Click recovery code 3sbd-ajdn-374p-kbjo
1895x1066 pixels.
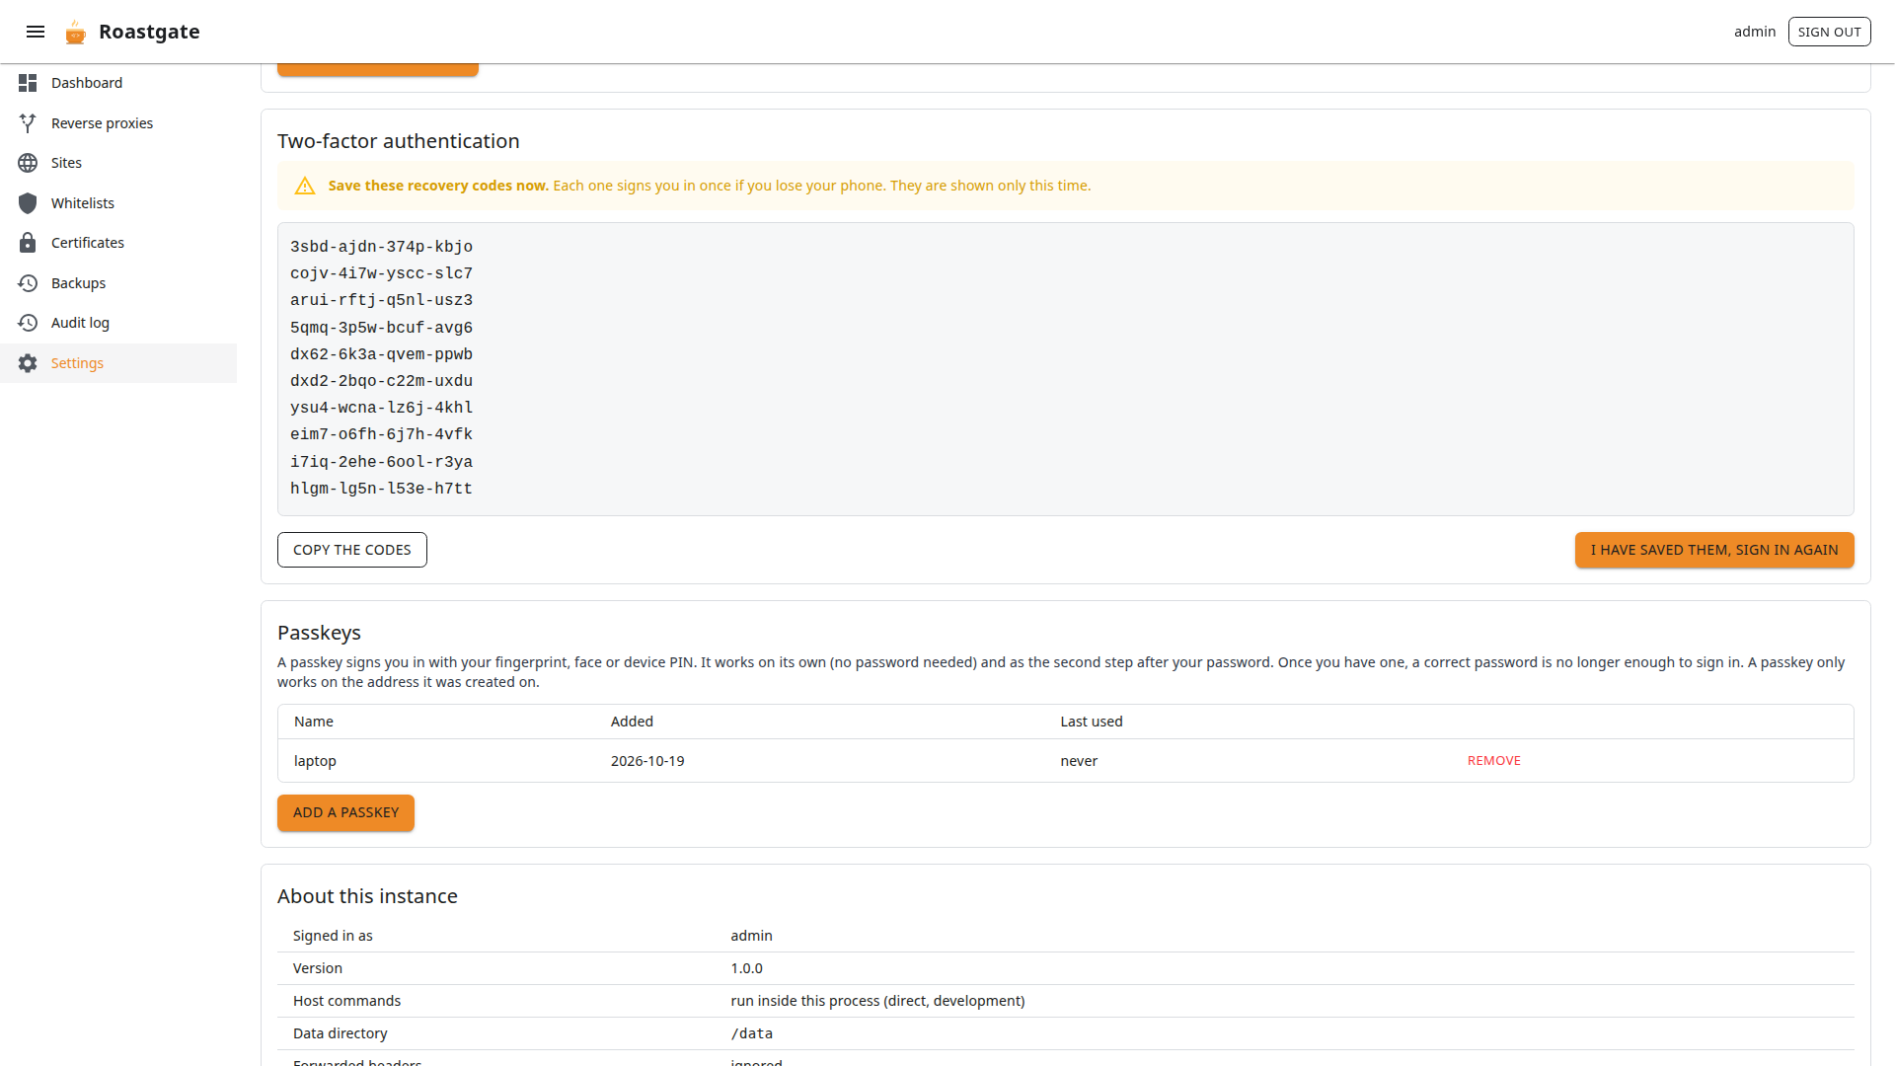coord(381,247)
